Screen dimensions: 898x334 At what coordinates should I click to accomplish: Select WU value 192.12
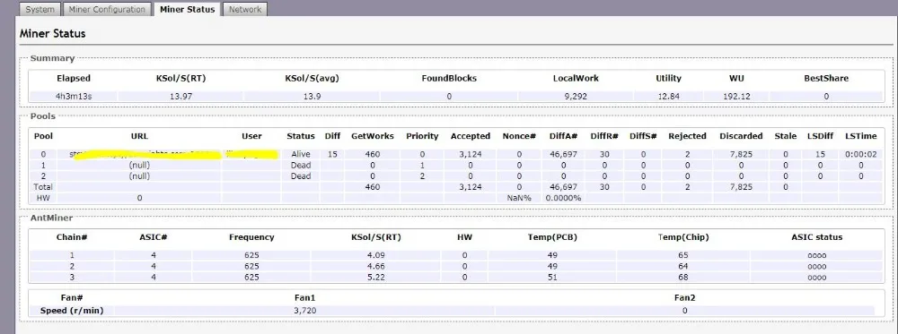click(x=736, y=97)
